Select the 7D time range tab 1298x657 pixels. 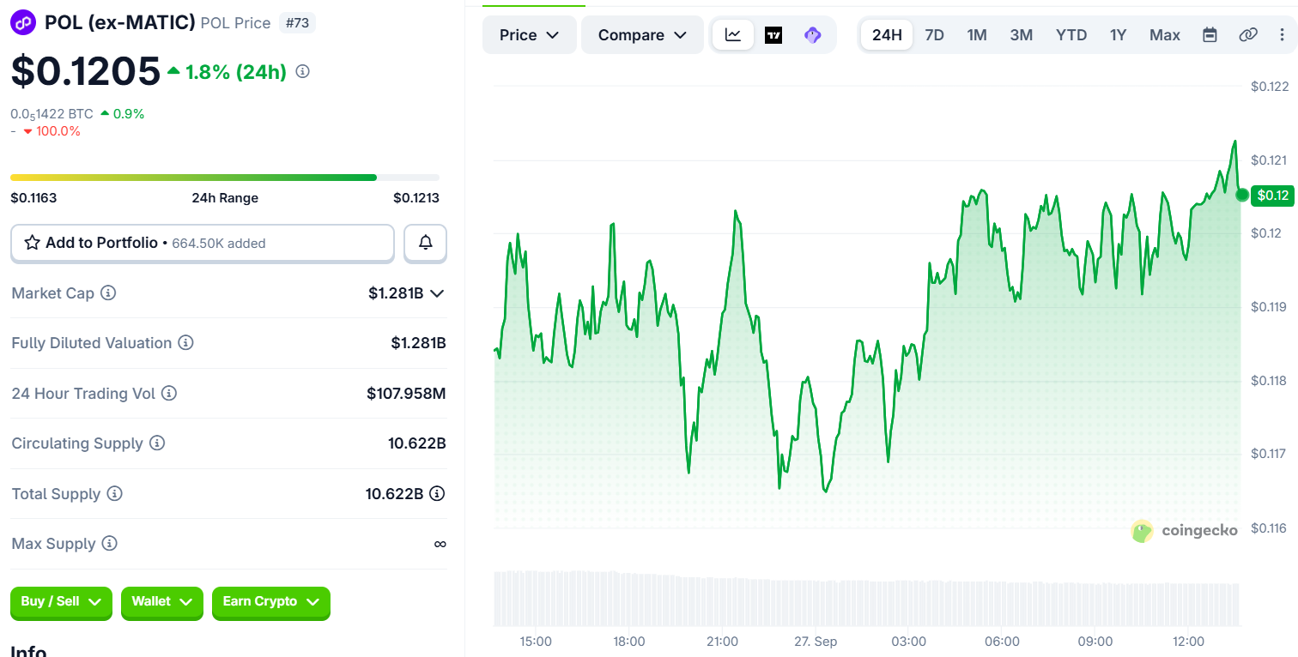tap(934, 35)
